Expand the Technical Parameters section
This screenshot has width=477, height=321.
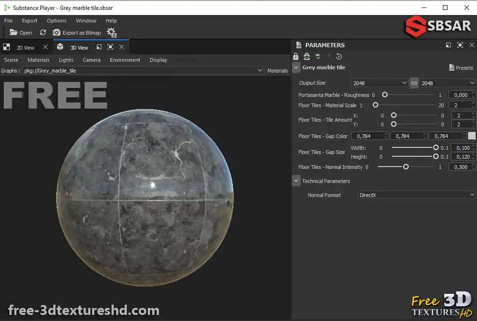tap(296, 181)
